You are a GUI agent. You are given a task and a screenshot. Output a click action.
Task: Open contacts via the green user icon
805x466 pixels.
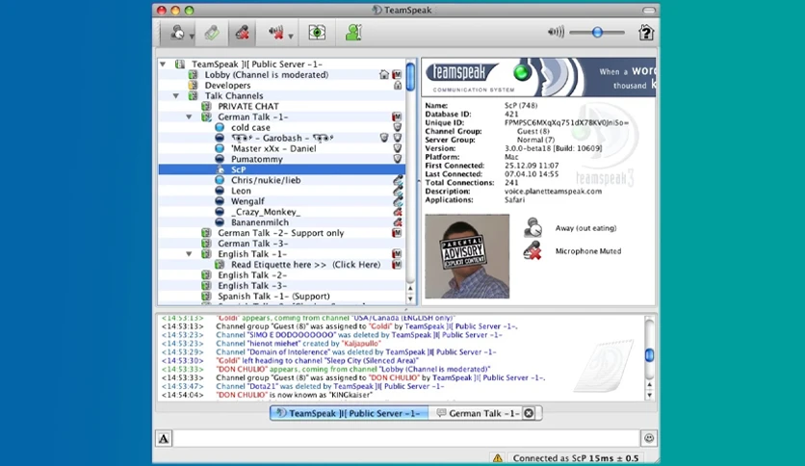coord(353,33)
